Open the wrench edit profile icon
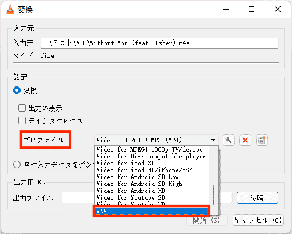The image size is (292, 234). point(229,140)
